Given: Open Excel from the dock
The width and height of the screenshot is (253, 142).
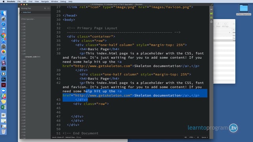Looking at the screenshot, I should pos(4,107).
